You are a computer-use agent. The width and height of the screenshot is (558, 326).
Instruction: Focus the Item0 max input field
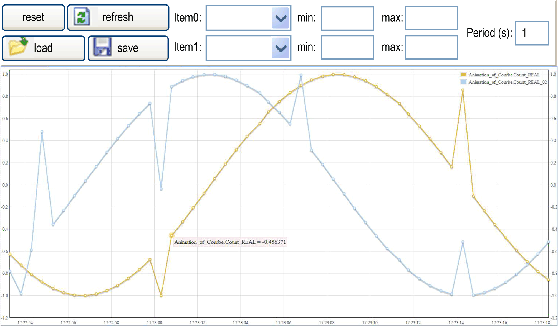[431, 18]
